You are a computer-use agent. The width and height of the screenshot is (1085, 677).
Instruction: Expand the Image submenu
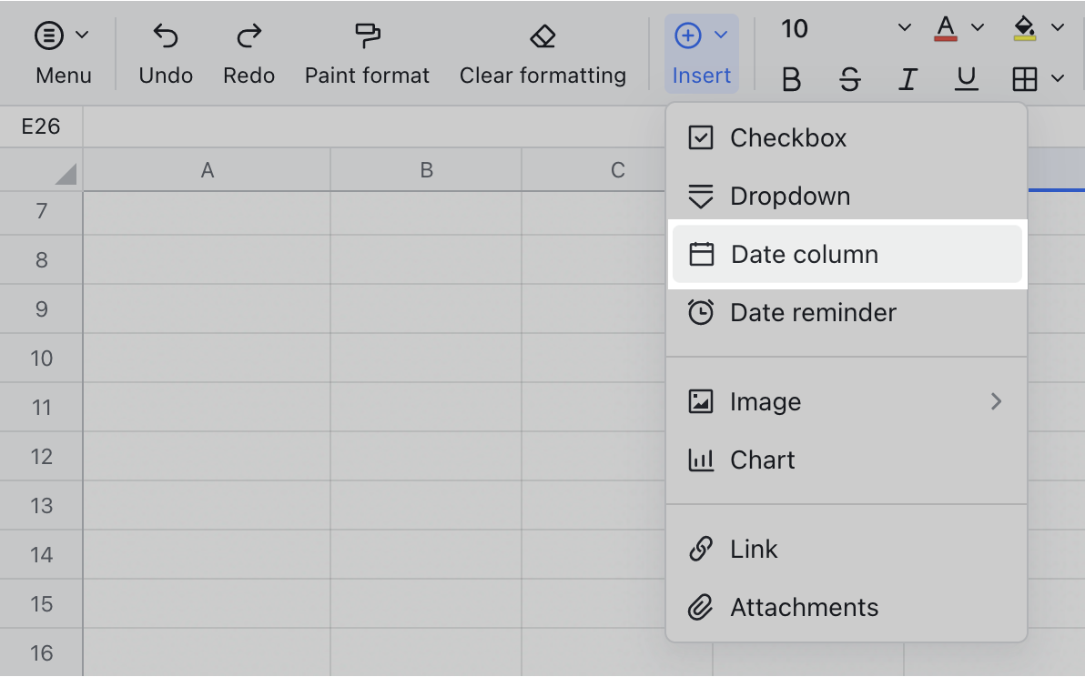pos(765,401)
